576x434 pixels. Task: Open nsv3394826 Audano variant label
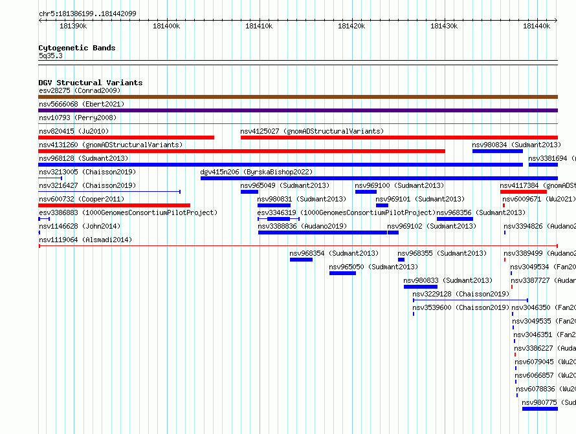coord(540,226)
